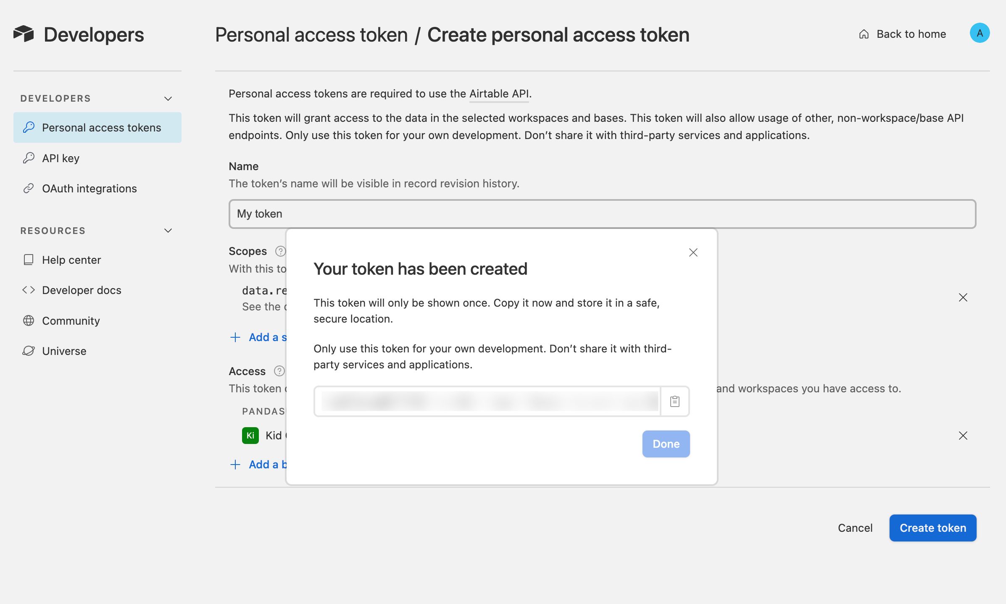Image resolution: width=1006 pixels, height=604 pixels.
Task: Click the Back to home house icon
Action: 864,34
